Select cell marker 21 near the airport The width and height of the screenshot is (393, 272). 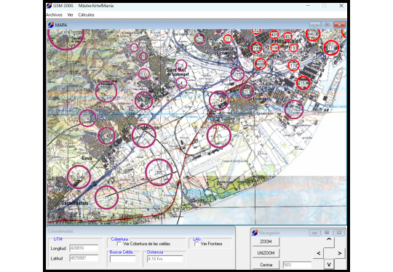tap(219, 136)
